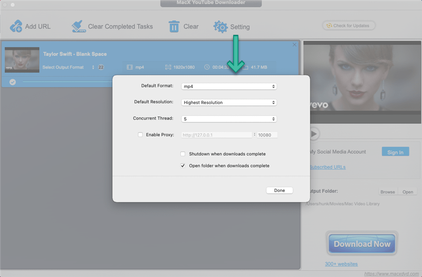Click Open output folder button
The width and height of the screenshot is (422, 277).
click(x=407, y=192)
